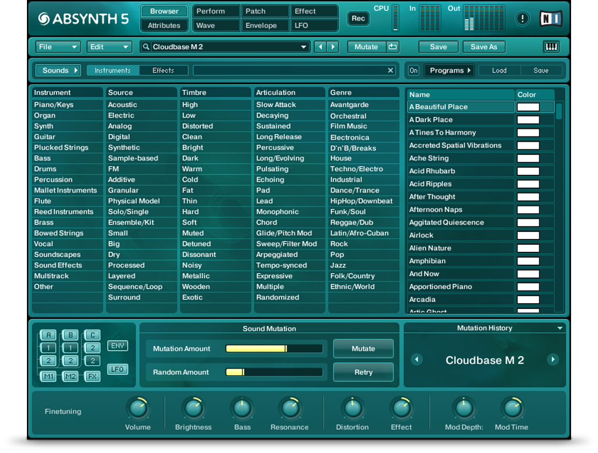Select Soundscapes in the Instrument list

click(x=57, y=255)
